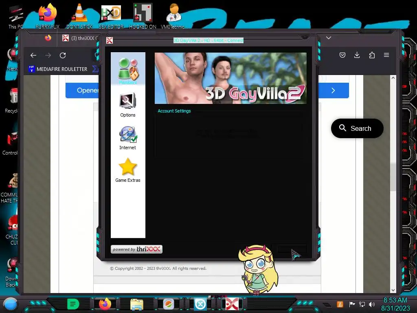Open the green notes app on taskbar
The width and height of the screenshot is (417, 313).
73,304
